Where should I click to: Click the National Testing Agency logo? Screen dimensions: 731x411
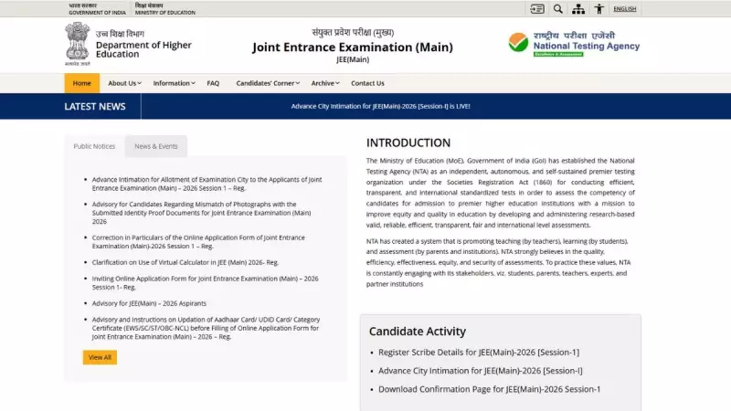coord(574,44)
